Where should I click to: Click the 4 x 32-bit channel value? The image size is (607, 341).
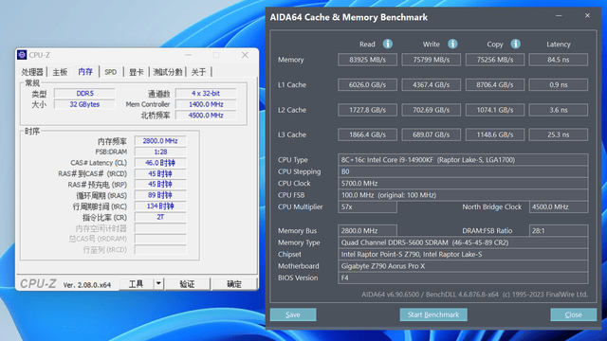point(206,93)
